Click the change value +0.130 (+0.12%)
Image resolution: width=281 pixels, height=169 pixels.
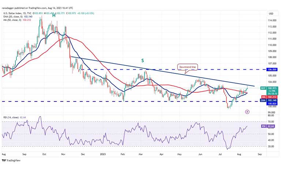tap(85, 13)
